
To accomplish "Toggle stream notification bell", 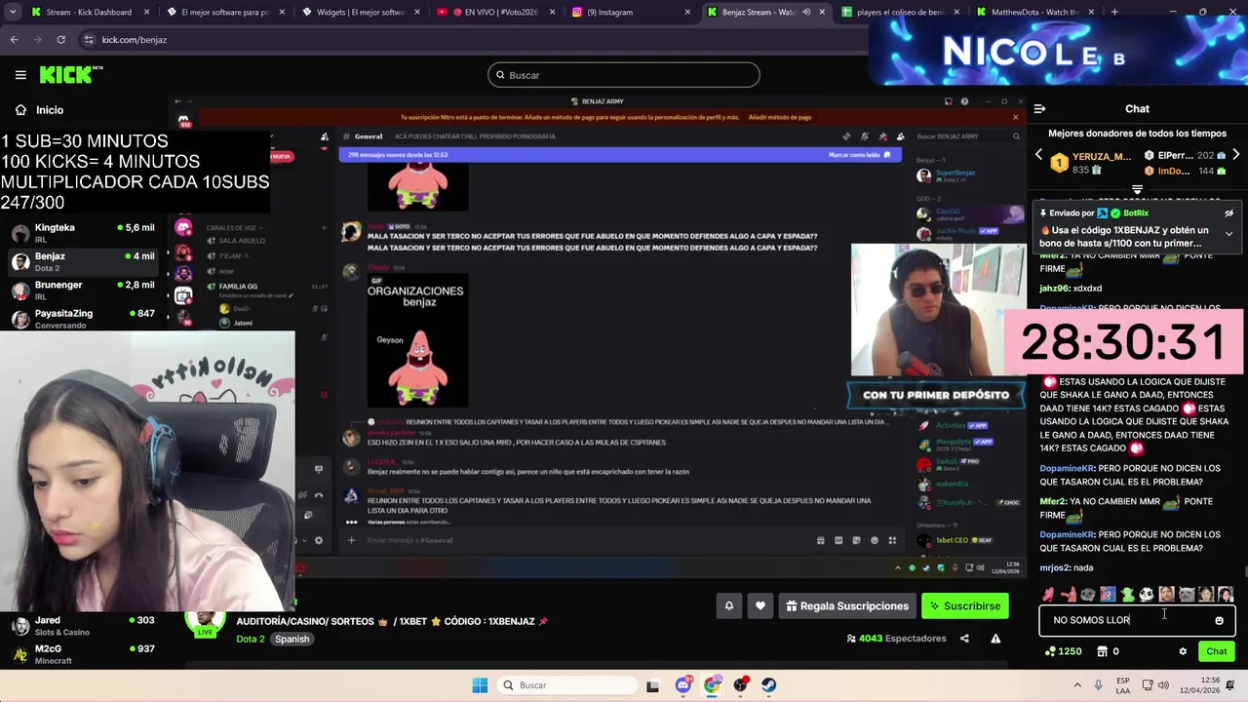I will pyautogui.click(x=728, y=605).
